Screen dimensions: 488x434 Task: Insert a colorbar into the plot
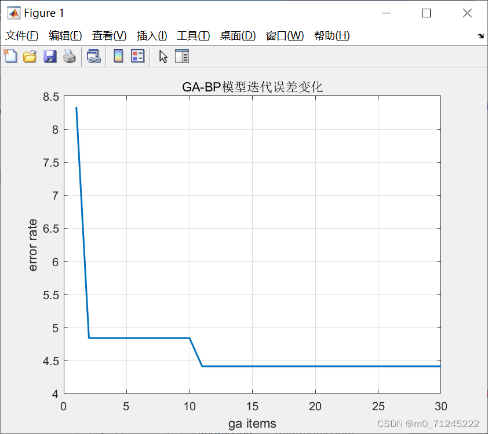coord(119,56)
